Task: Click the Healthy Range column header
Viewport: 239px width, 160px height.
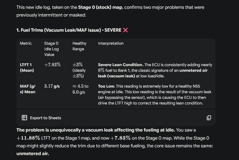Action: [79, 46]
